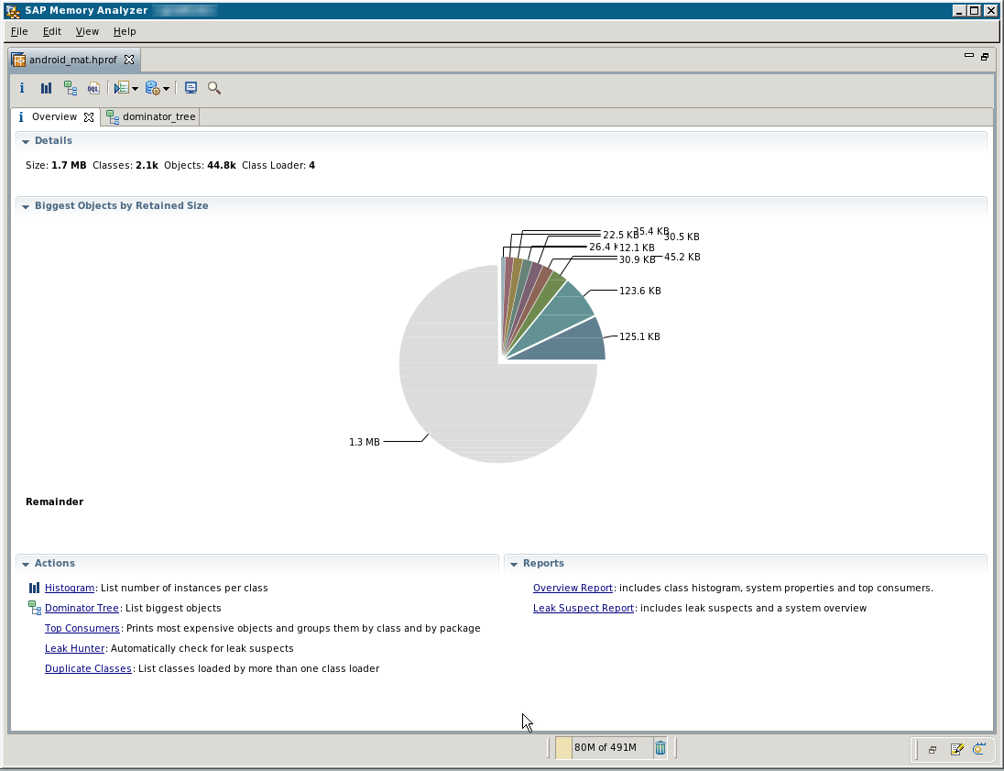Image resolution: width=1004 pixels, height=771 pixels.
Task: Open the Overview Report link
Action: pyautogui.click(x=573, y=588)
